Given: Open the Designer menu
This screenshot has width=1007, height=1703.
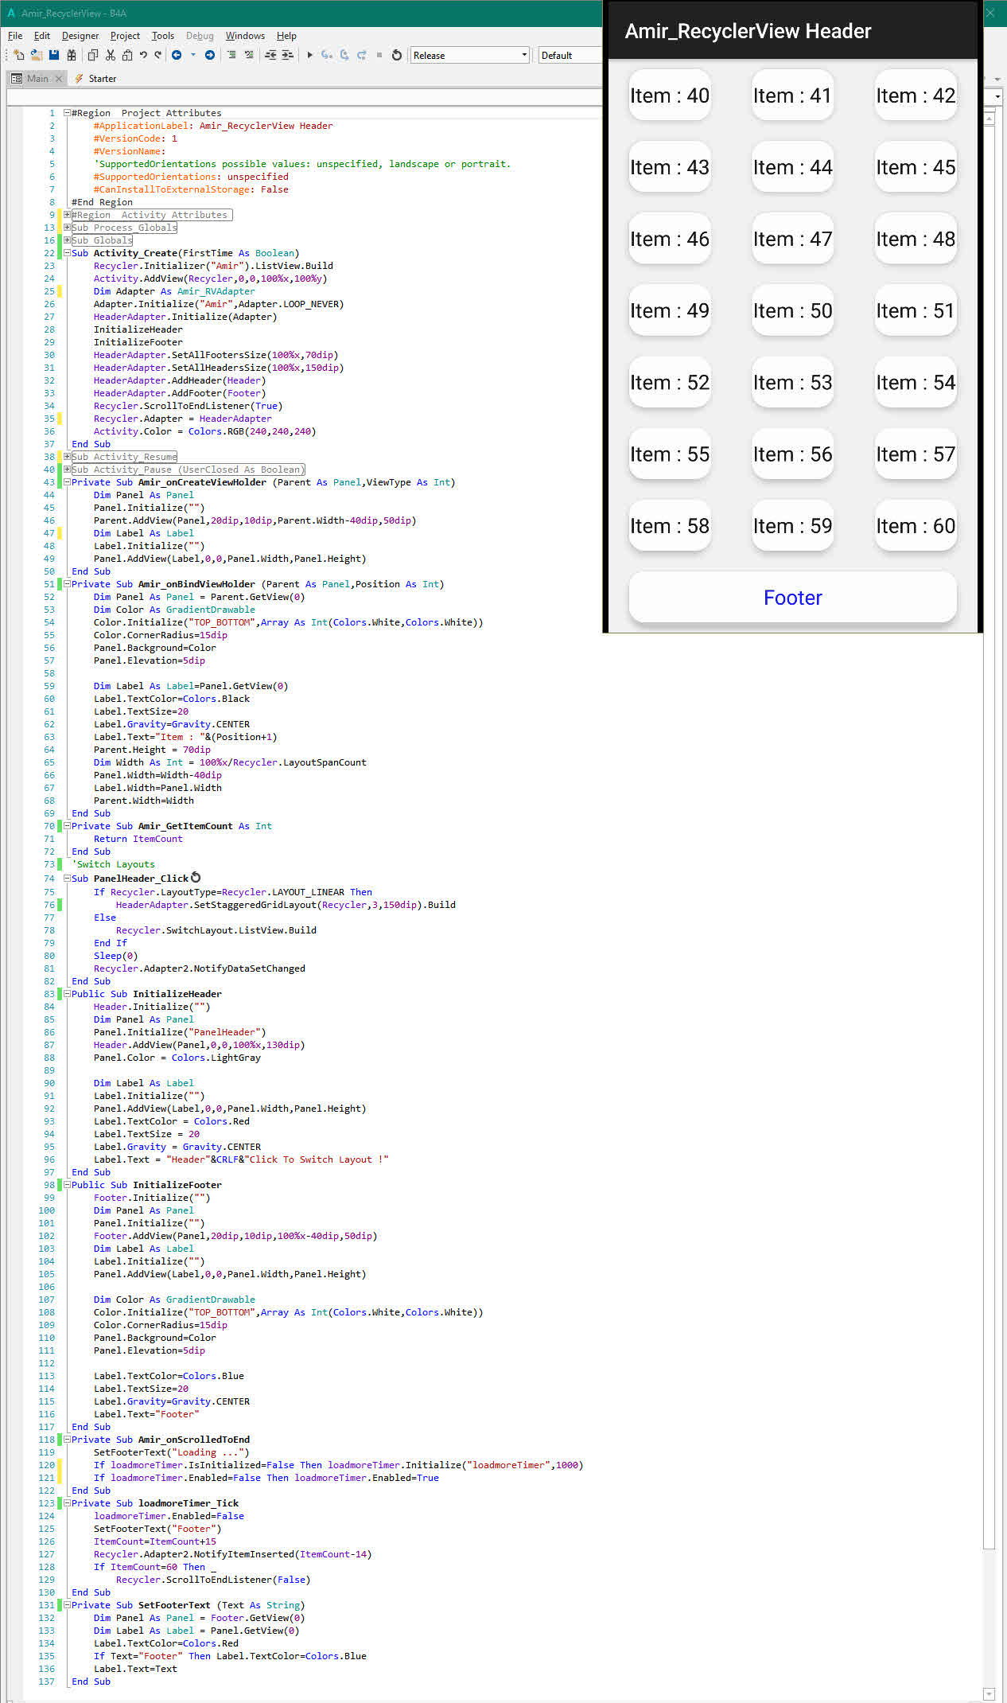Looking at the screenshot, I should pyautogui.click(x=80, y=36).
